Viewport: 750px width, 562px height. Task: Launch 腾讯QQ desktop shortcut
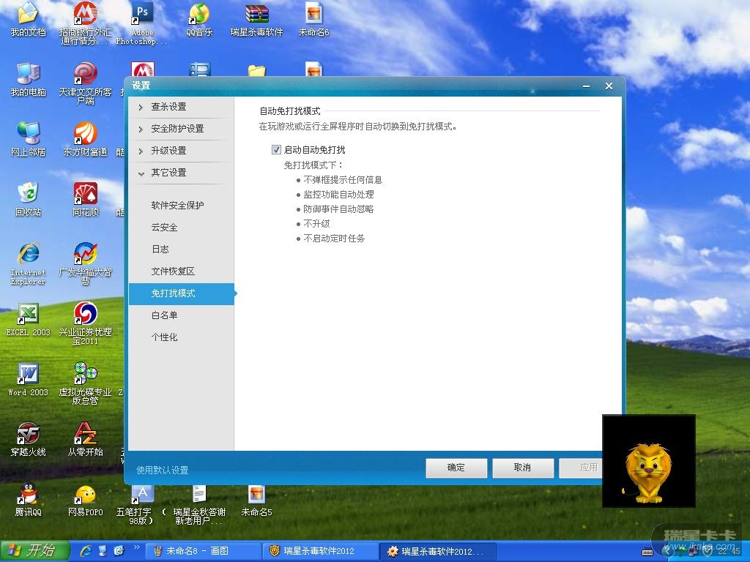[x=28, y=500]
